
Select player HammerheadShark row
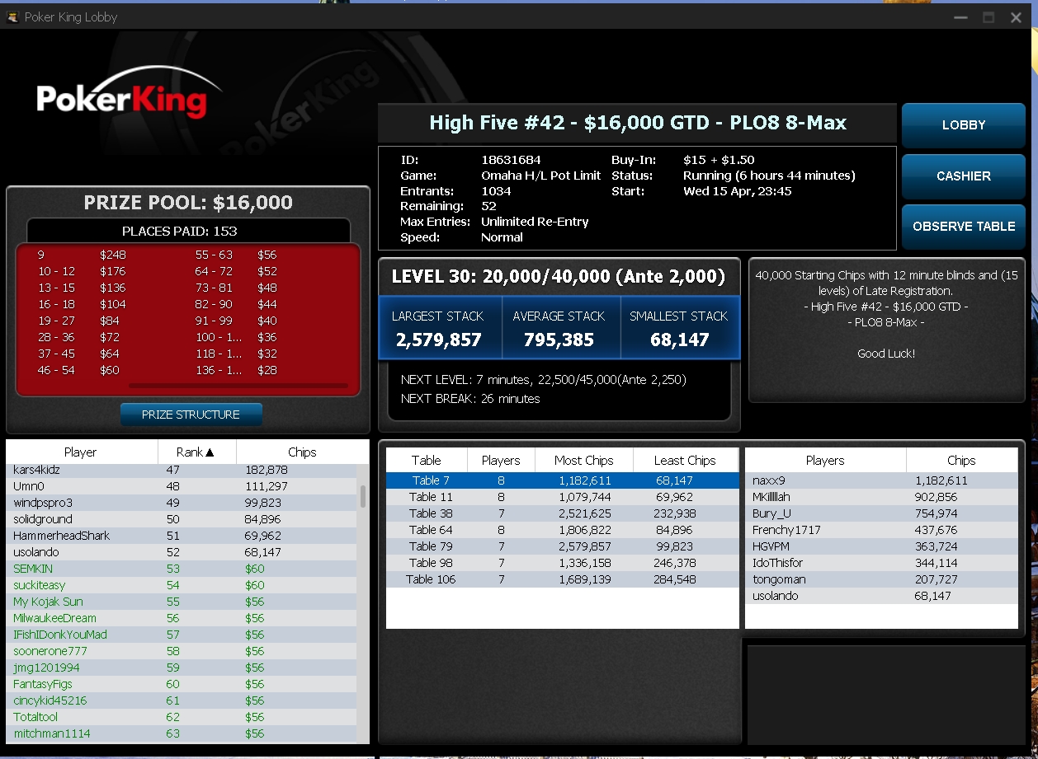(x=182, y=536)
